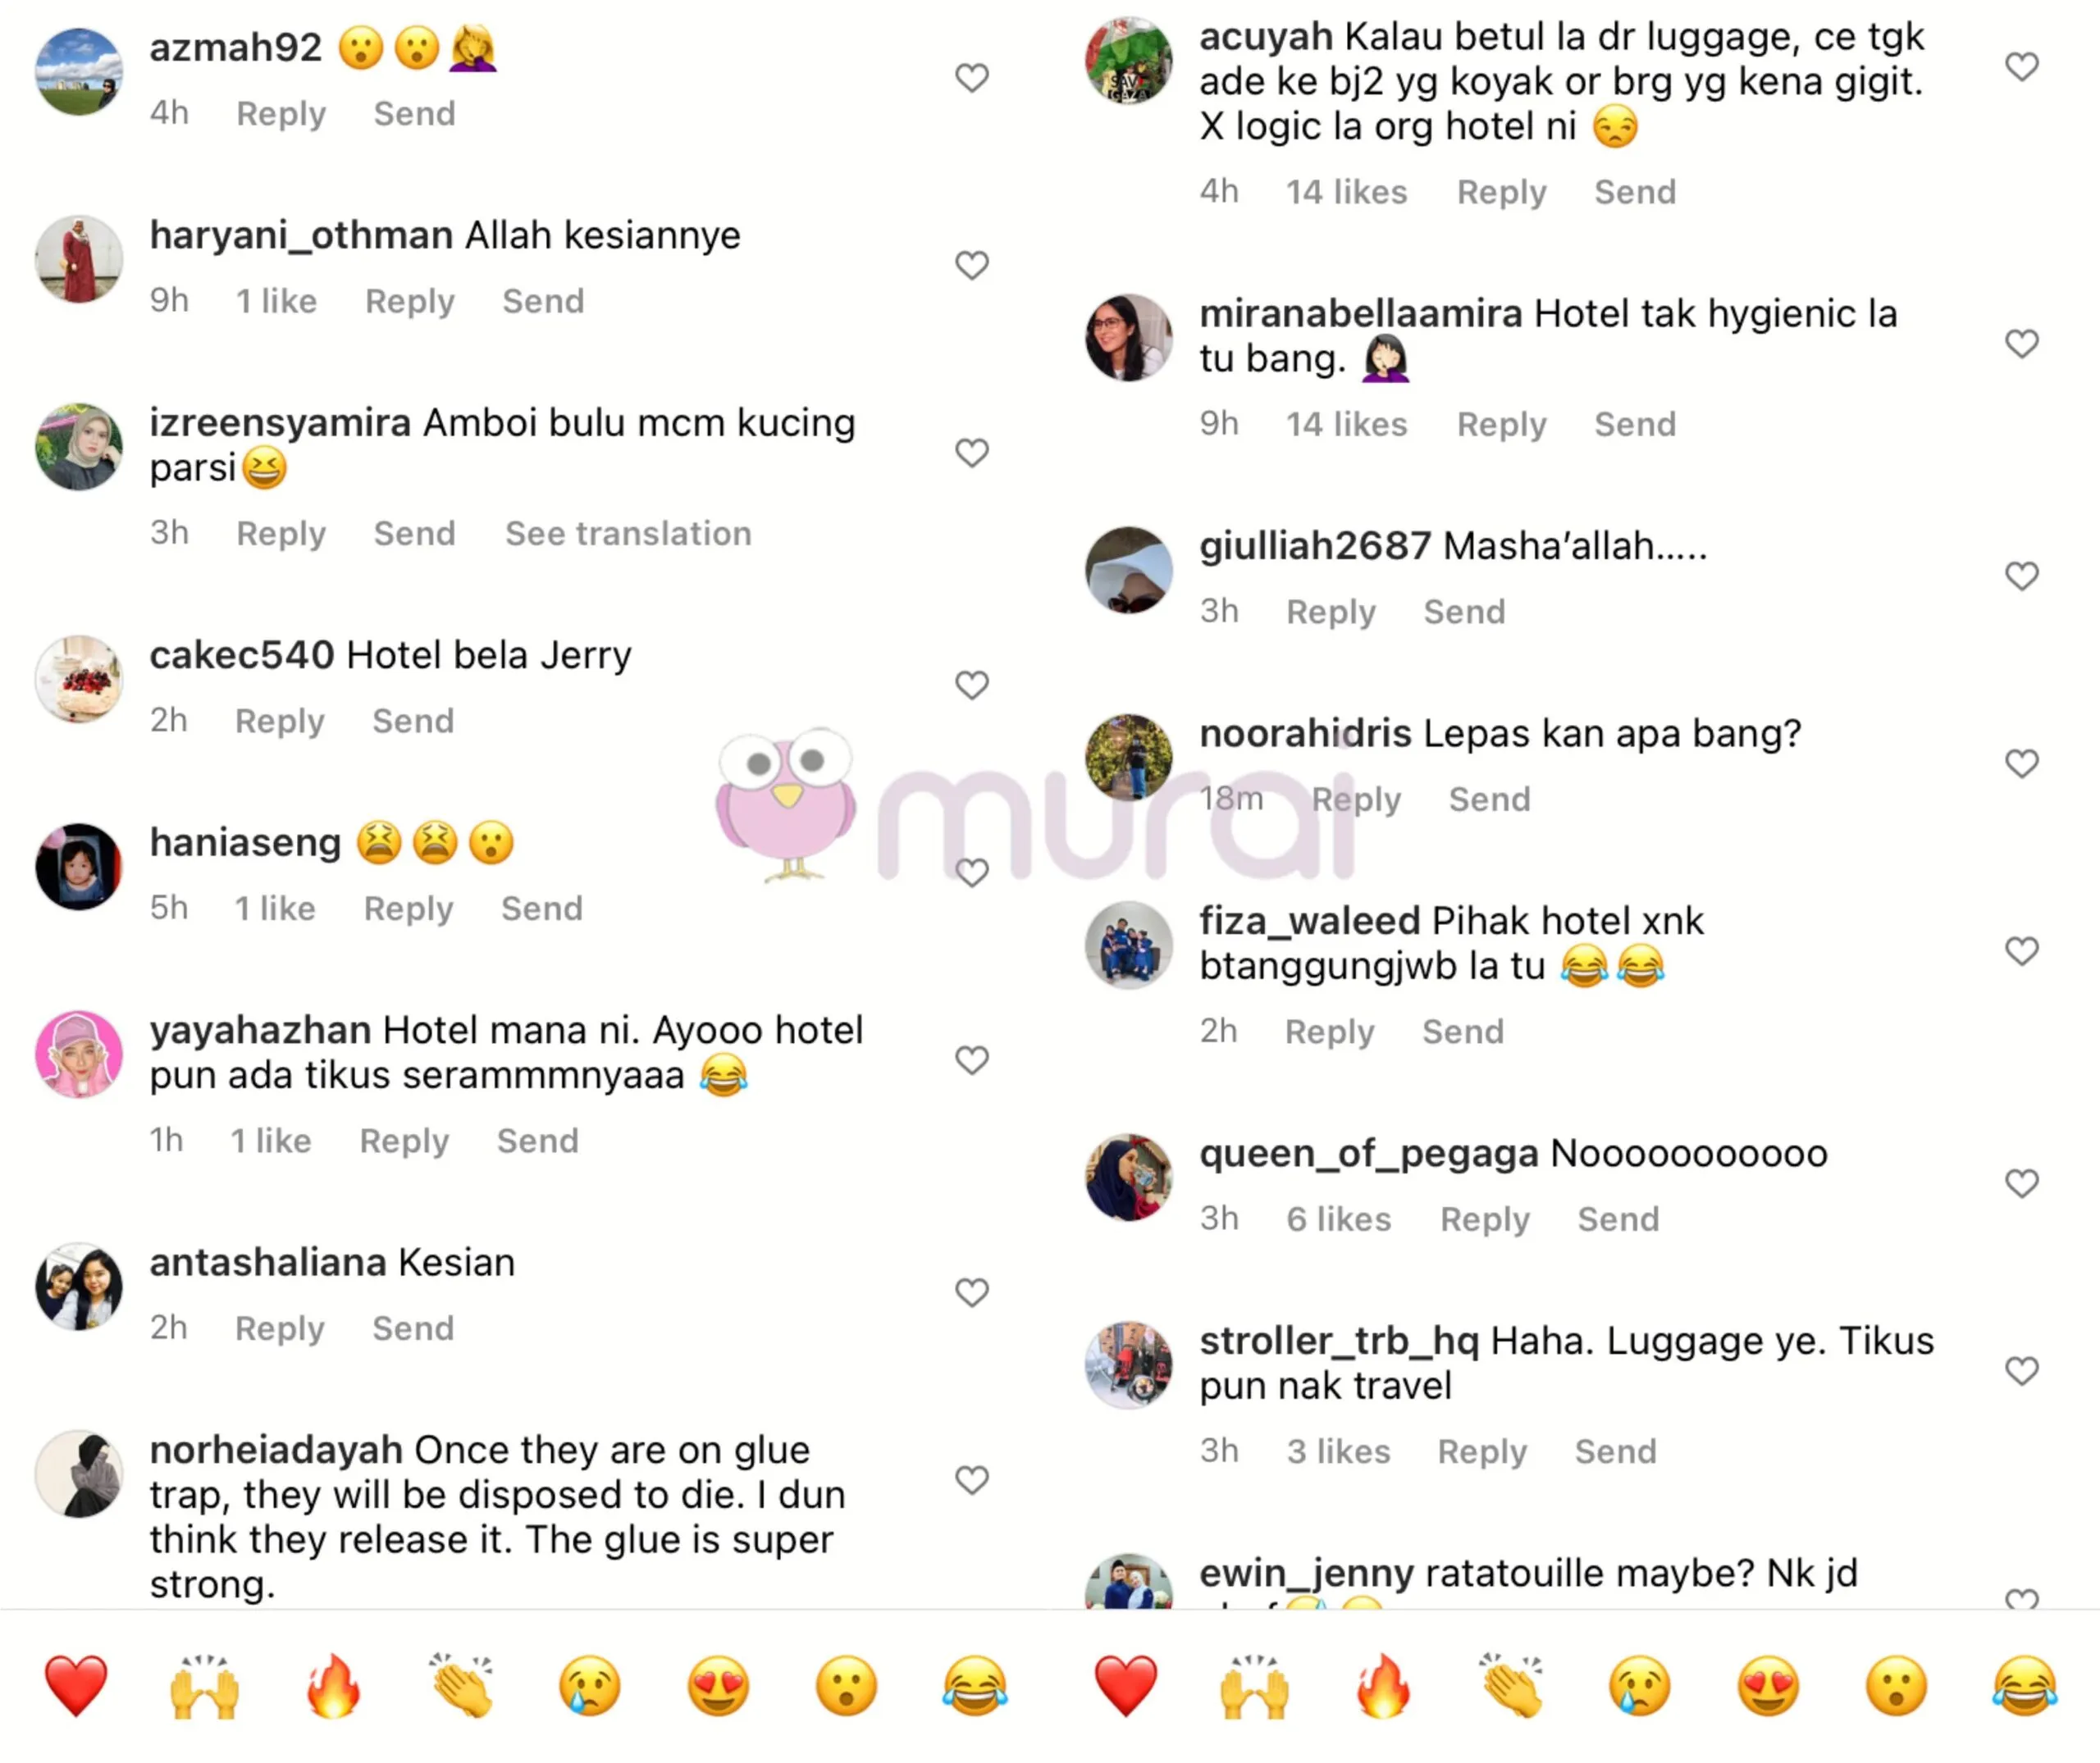Heart norheiadayah's glue trap comment
Viewport: 2100px width, 1763px height.
pos(971,1479)
